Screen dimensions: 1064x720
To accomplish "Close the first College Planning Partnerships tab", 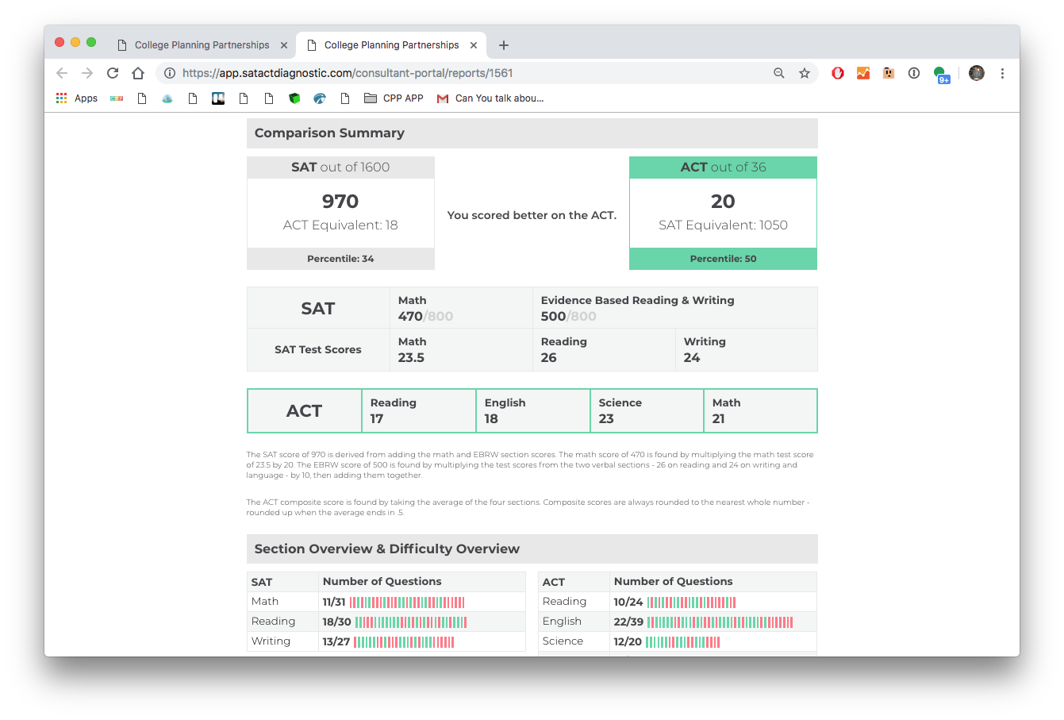I will (x=284, y=45).
